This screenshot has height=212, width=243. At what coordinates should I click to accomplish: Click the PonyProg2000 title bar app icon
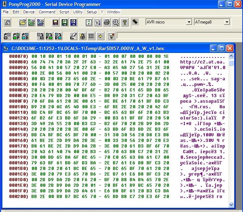5,4
